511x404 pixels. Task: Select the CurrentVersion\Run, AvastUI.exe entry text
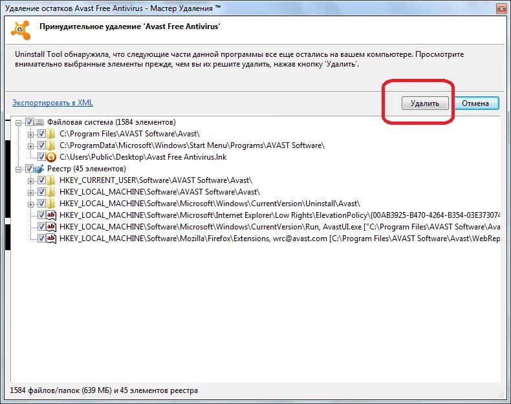pos(280,227)
